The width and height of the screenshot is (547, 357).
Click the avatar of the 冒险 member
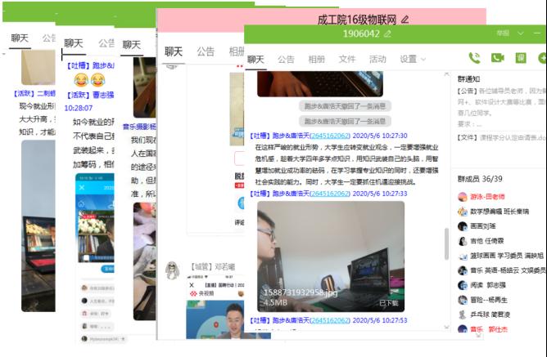tap(463, 300)
